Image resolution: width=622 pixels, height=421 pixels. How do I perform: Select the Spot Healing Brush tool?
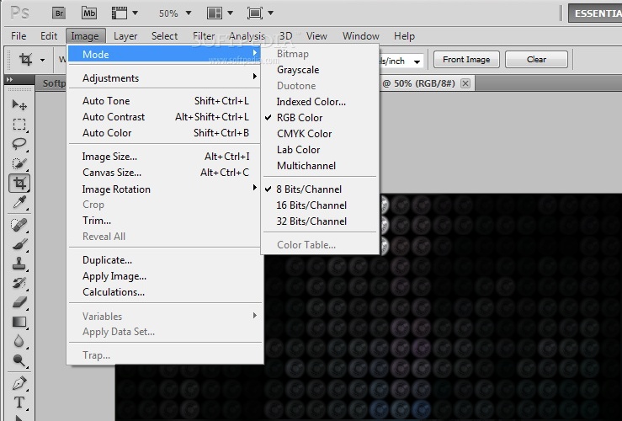tap(19, 225)
